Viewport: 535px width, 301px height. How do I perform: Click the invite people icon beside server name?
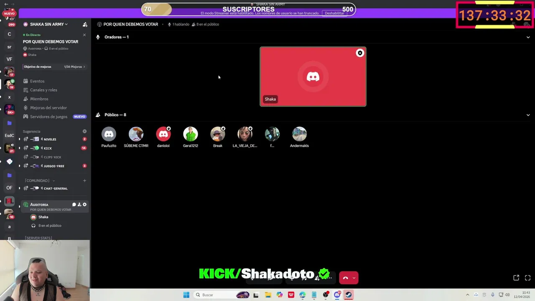pyautogui.click(x=85, y=24)
